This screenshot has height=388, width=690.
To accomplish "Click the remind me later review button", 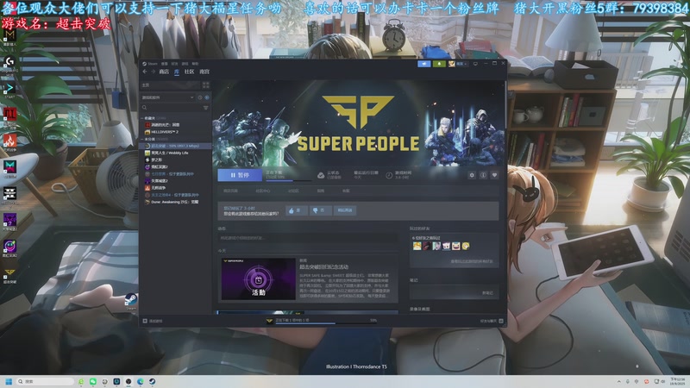I will click(x=344, y=210).
